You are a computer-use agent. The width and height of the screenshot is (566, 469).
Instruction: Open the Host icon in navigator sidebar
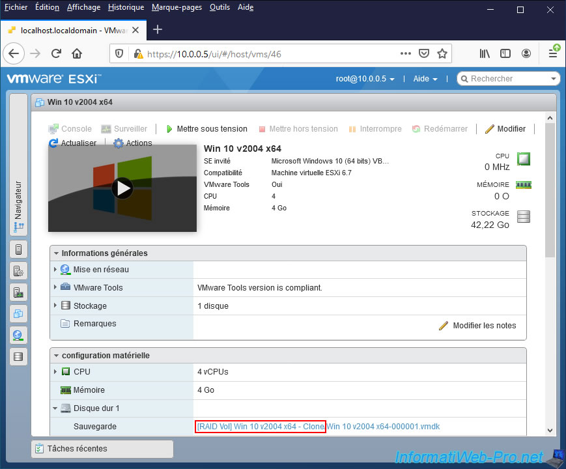coord(18,249)
